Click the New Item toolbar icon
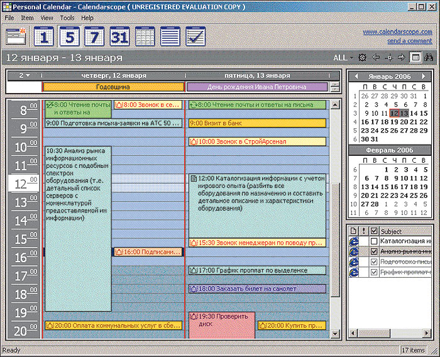 pos(16,36)
